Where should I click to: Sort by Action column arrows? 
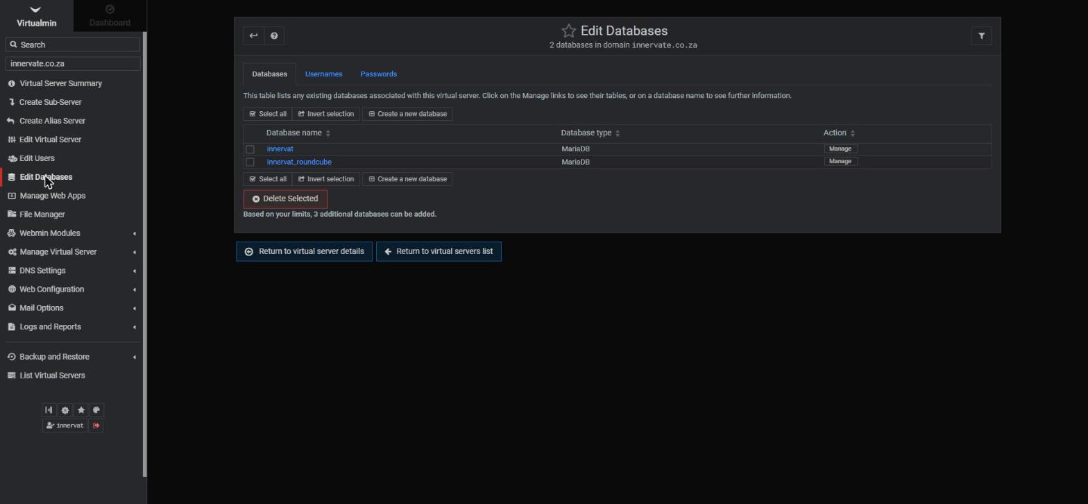tap(853, 133)
